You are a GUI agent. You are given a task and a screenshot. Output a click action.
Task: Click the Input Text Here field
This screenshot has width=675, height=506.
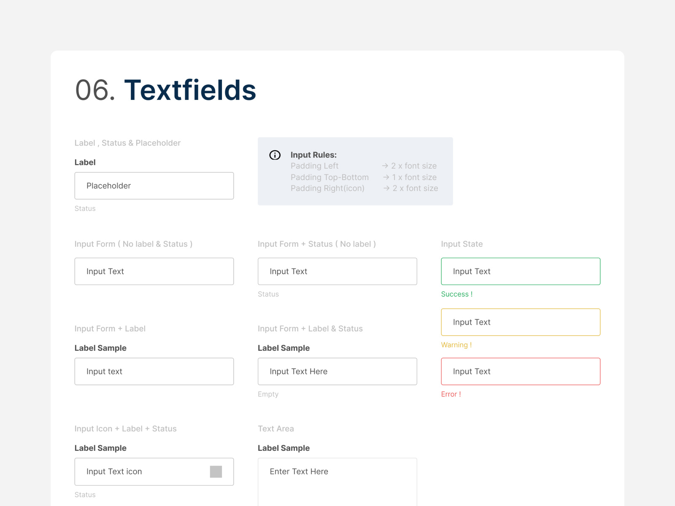point(337,371)
